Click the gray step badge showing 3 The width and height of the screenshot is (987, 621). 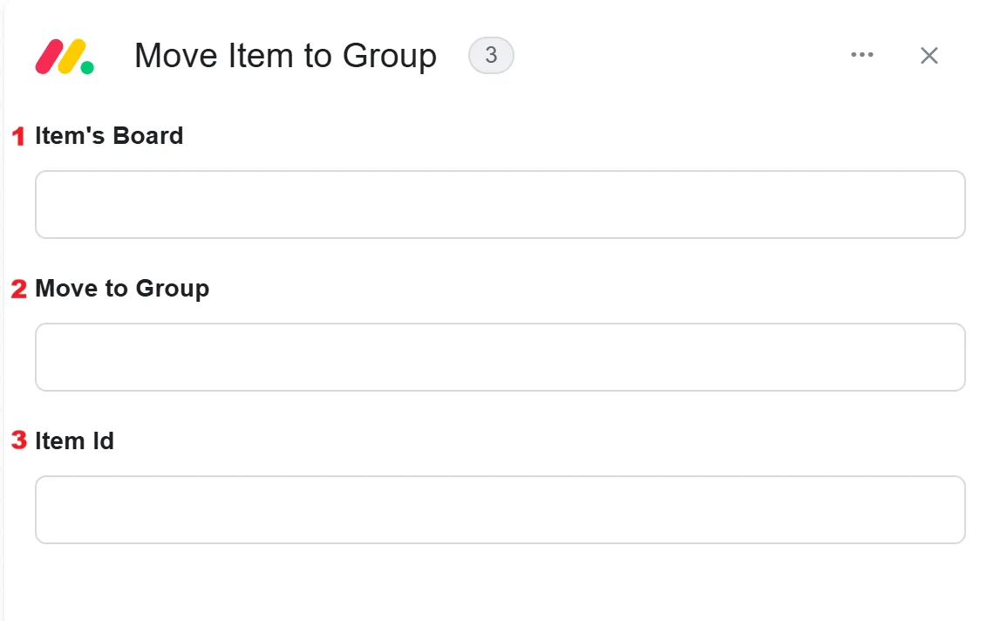pos(491,56)
